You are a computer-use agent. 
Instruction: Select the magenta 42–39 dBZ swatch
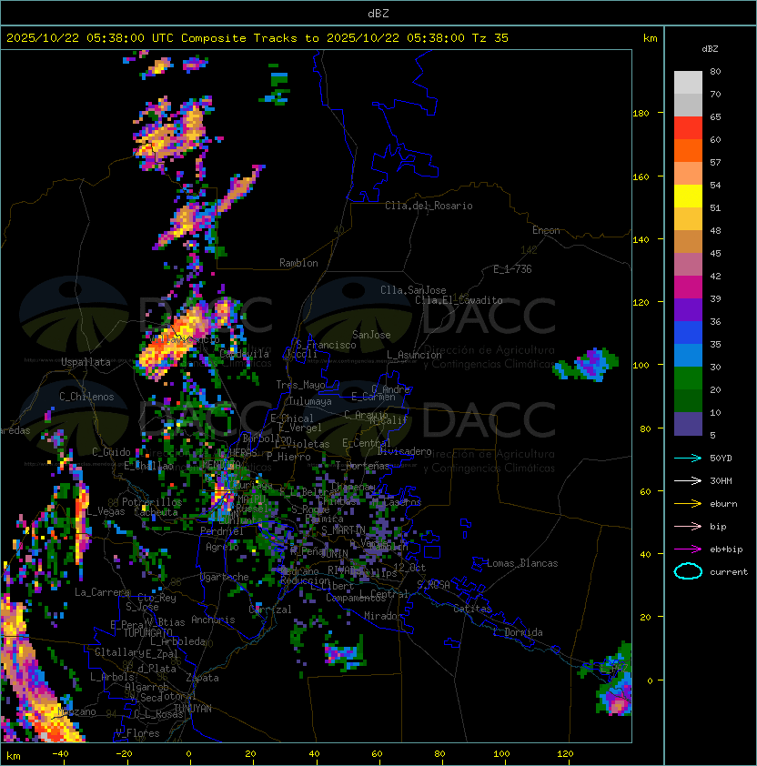688,287
